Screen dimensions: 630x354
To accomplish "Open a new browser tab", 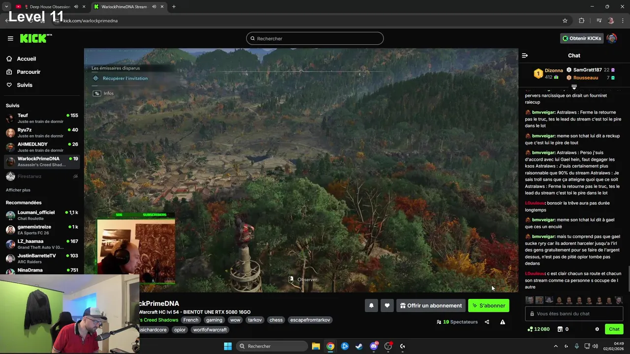I will [174, 7].
